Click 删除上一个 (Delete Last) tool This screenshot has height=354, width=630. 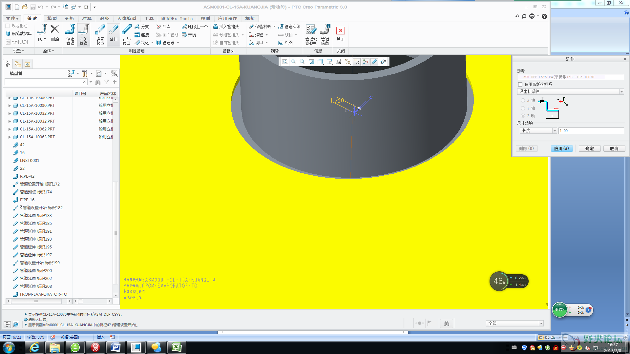195,27
